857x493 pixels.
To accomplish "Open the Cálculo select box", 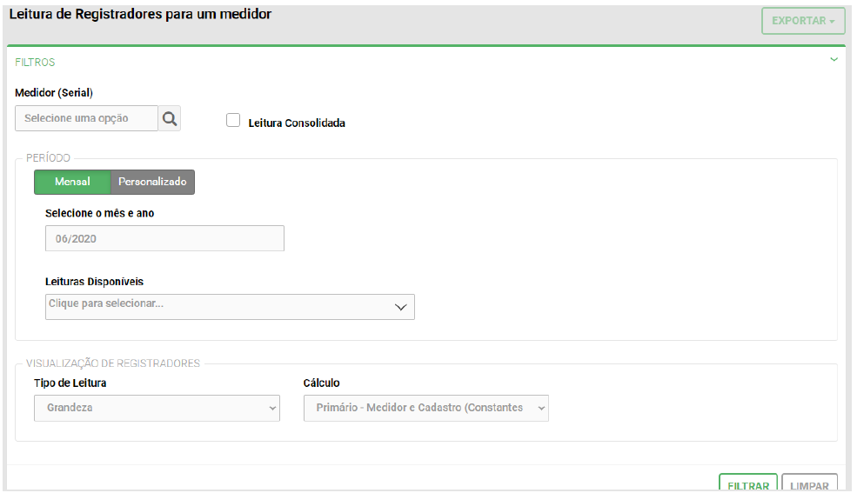I will click(x=425, y=408).
